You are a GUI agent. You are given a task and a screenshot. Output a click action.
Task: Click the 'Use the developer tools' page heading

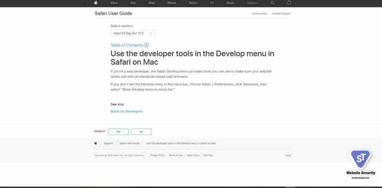pos(192,58)
